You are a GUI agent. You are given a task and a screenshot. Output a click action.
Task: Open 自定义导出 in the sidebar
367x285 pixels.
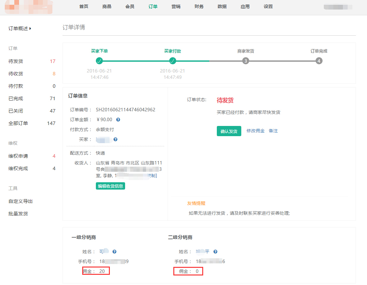20,201
